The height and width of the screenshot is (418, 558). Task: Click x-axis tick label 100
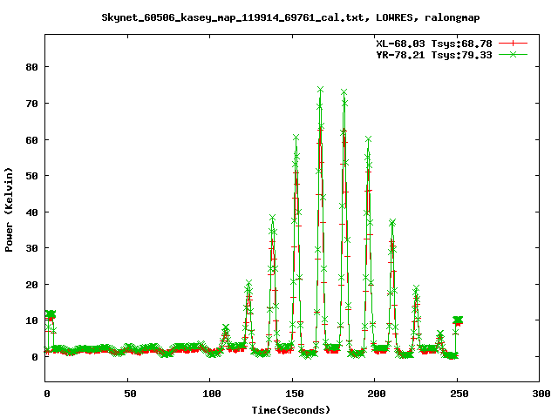pyautogui.click(x=212, y=394)
